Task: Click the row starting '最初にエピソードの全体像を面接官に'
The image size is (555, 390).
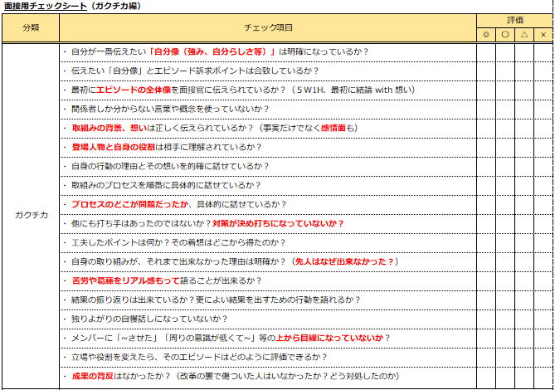Action: [x=268, y=90]
